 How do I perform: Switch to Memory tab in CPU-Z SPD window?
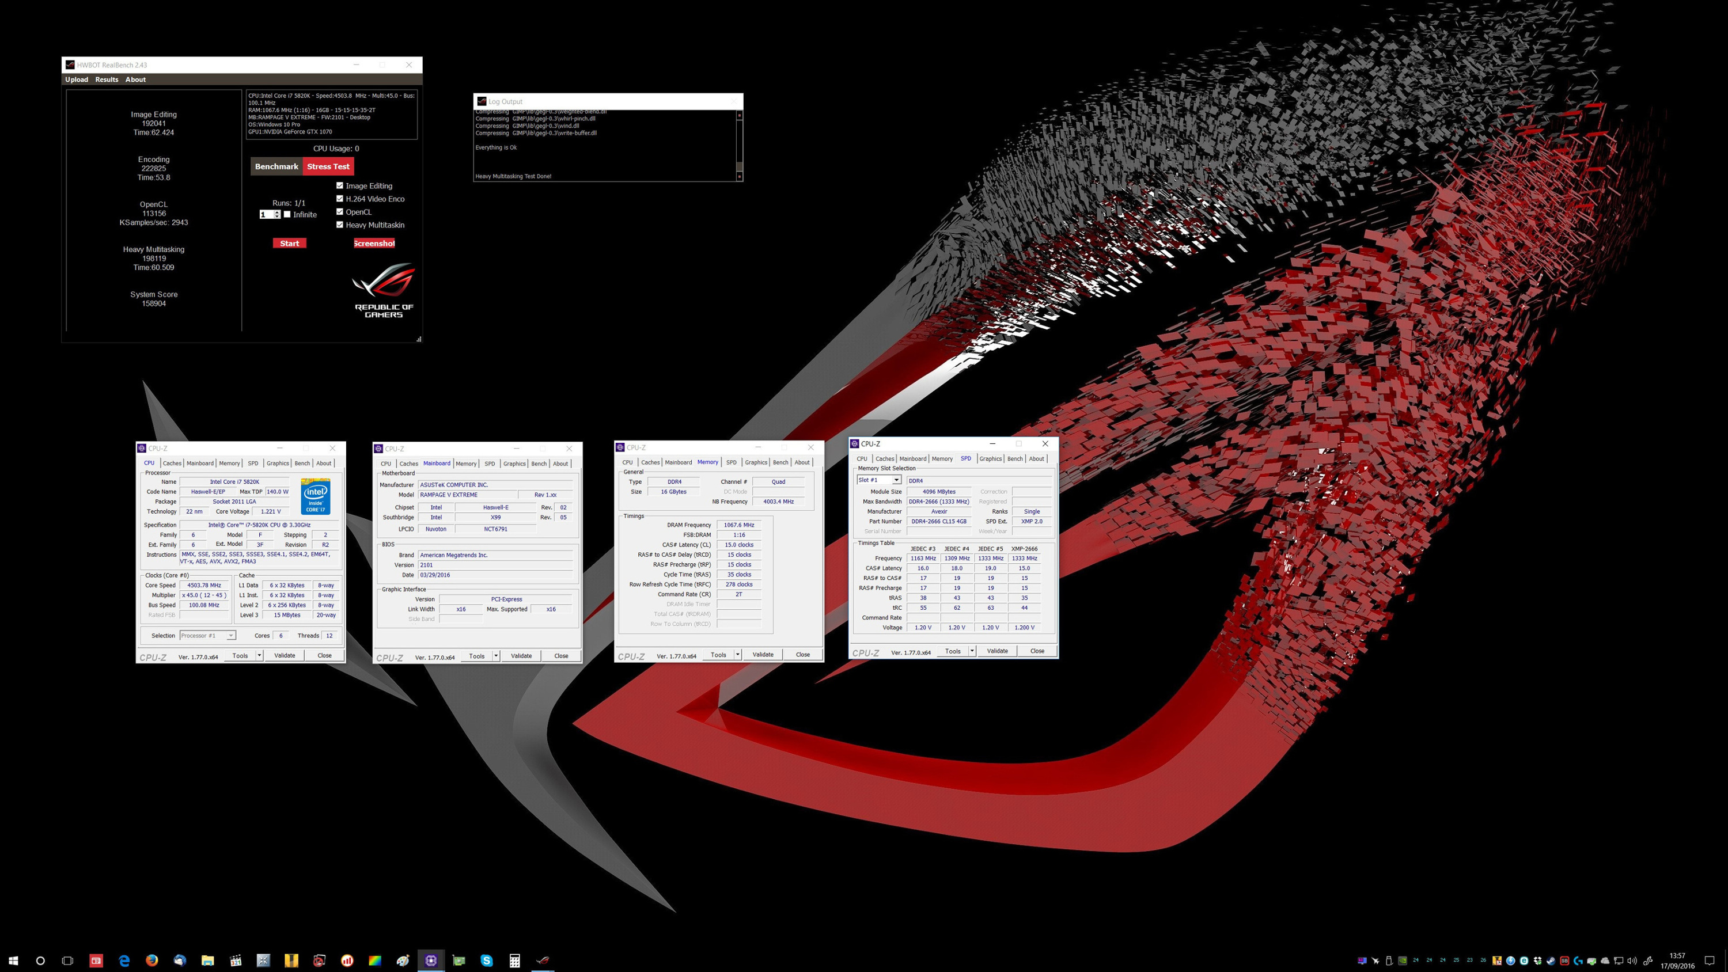[x=942, y=459]
